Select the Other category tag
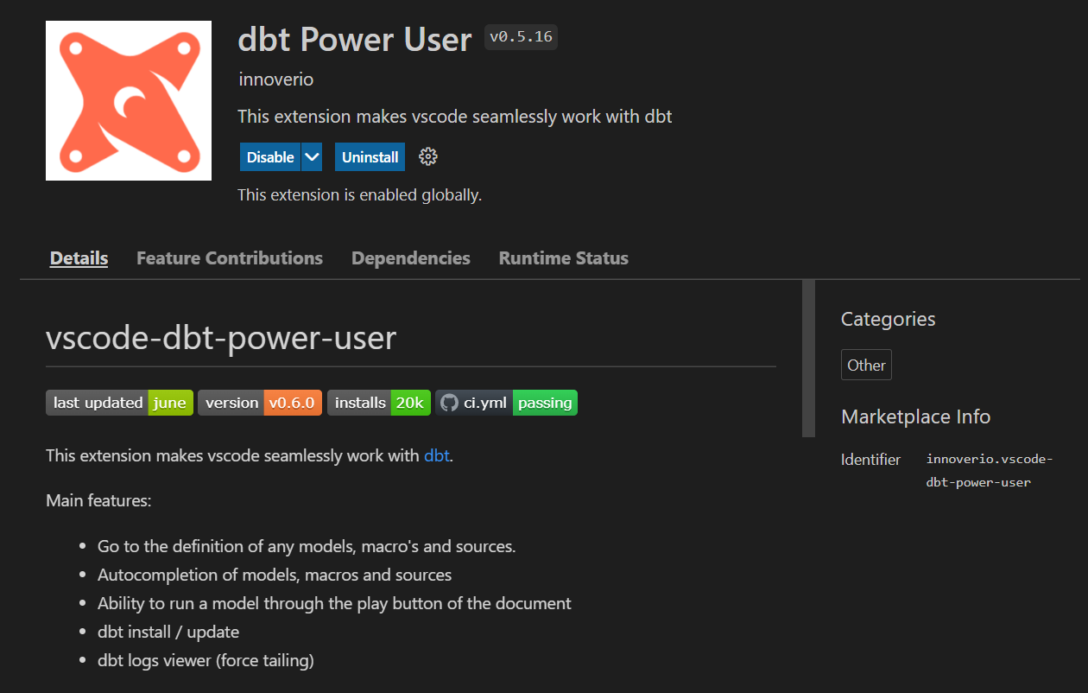The width and height of the screenshot is (1088, 693). (x=866, y=365)
